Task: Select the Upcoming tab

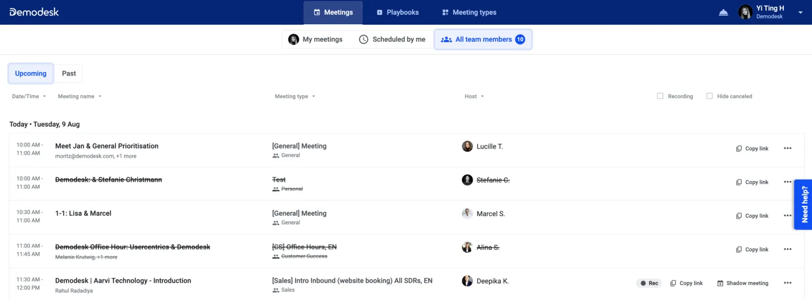Action: (x=31, y=73)
